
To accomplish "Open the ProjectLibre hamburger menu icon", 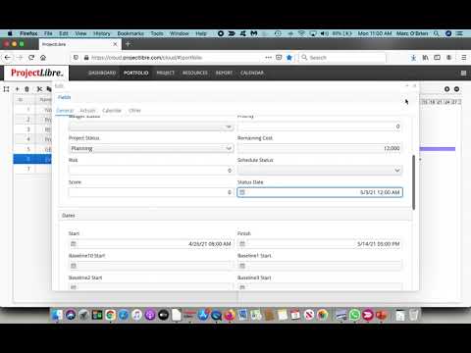I will [x=463, y=73].
